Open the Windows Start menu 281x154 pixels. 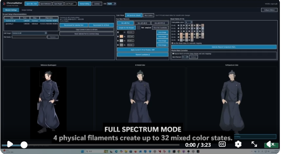[x=82, y=151]
